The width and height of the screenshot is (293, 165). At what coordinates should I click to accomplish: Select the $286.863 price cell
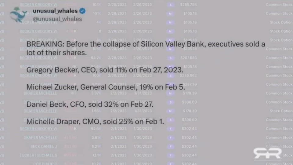(188, 75)
